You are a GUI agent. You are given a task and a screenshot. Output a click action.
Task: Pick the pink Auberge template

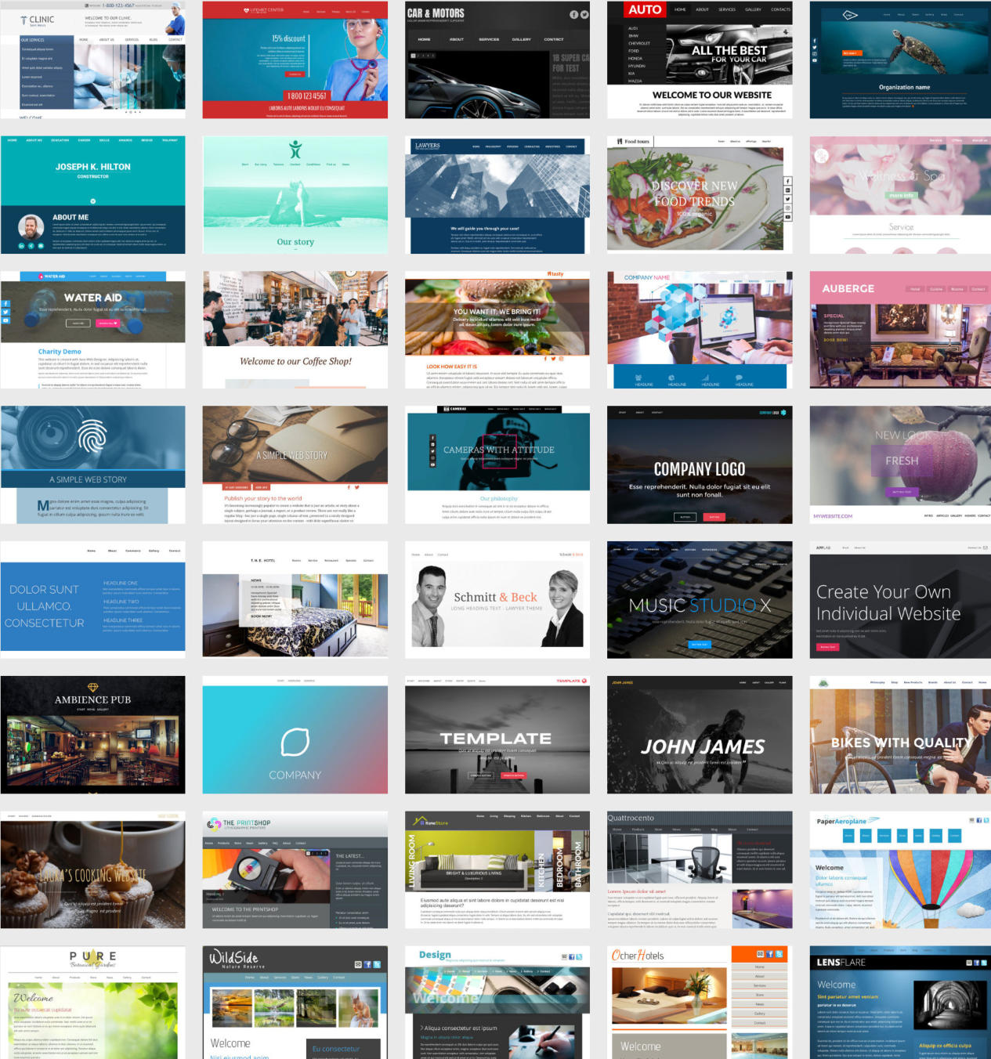[x=901, y=330]
